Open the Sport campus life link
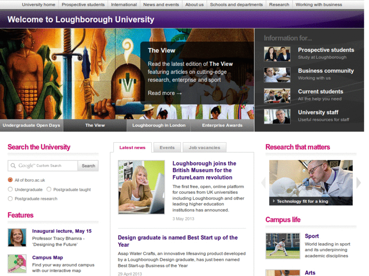The height and width of the screenshot is (276, 369). pyautogui.click(x=312, y=236)
